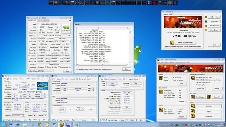Open Caches tab in the CPU-Z processor window
Image resolution: width=226 pixels, height=127 pixels.
click(10, 79)
